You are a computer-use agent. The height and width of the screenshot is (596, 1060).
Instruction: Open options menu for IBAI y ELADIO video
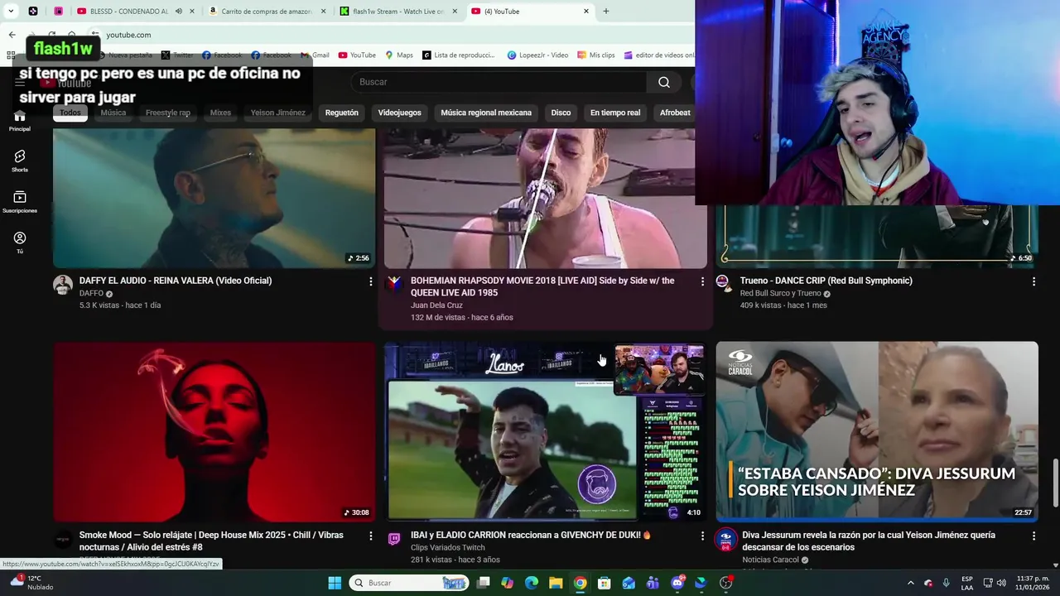click(702, 536)
